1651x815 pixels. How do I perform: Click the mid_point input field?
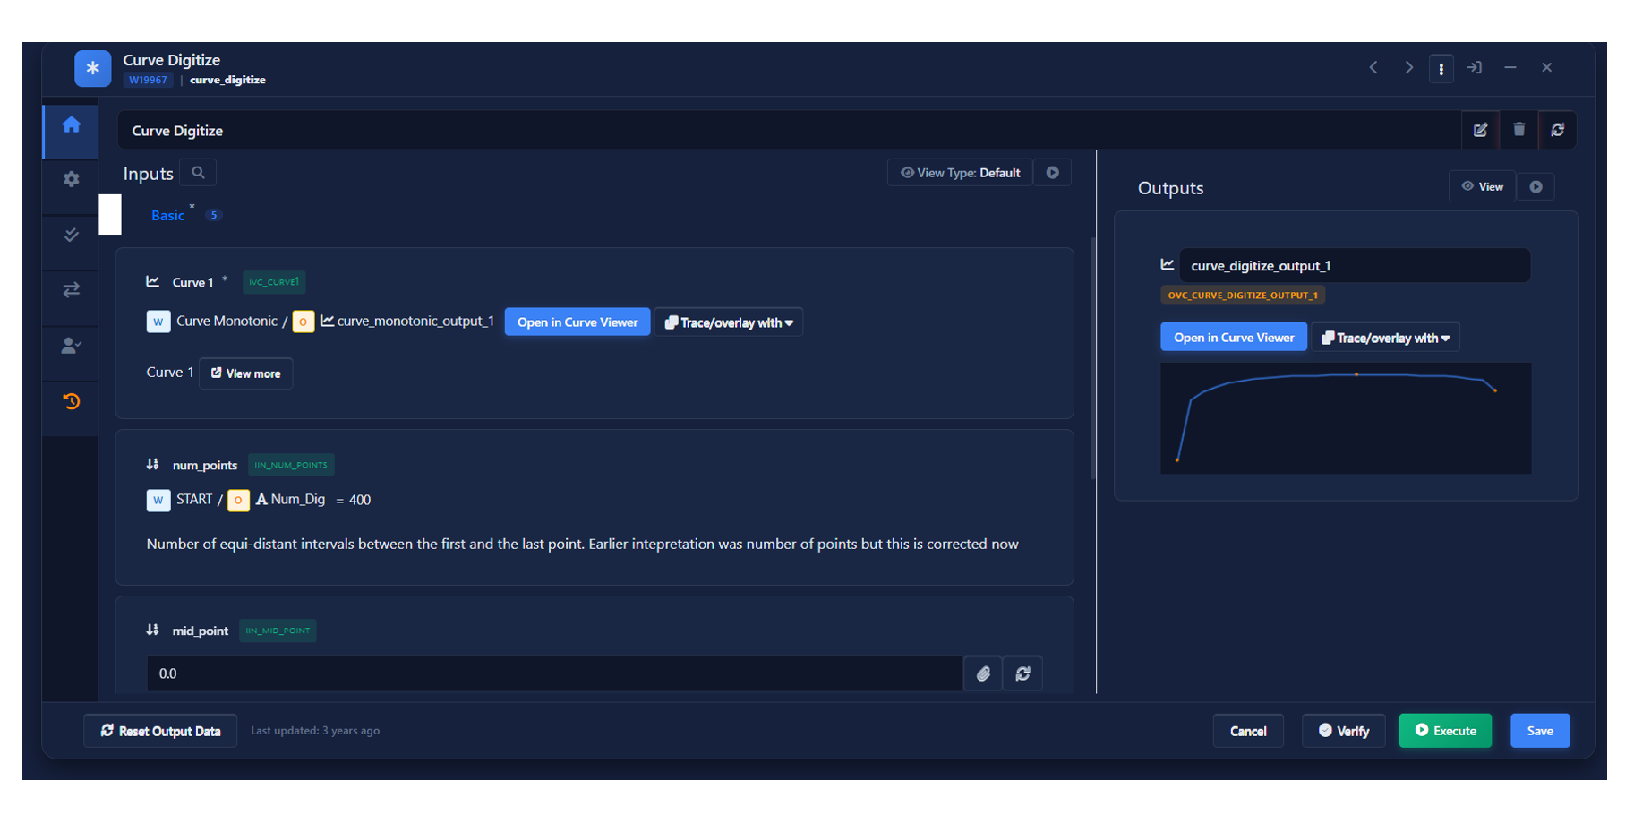tap(553, 673)
